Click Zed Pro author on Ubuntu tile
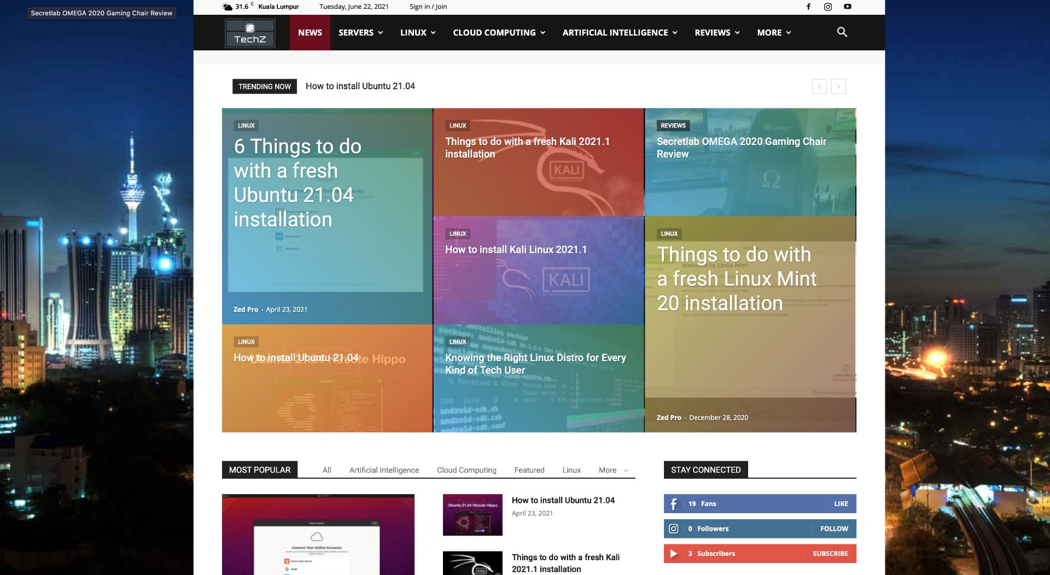Image resolution: width=1050 pixels, height=575 pixels. pyautogui.click(x=246, y=310)
